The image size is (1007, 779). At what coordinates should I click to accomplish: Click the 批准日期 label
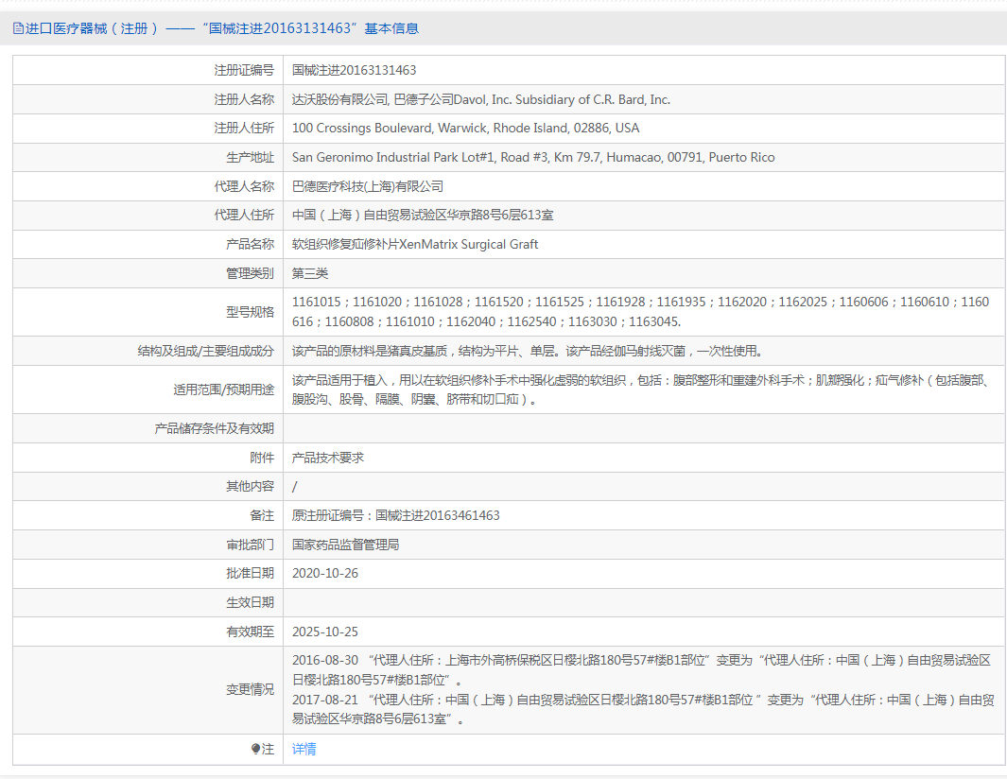[250, 574]
